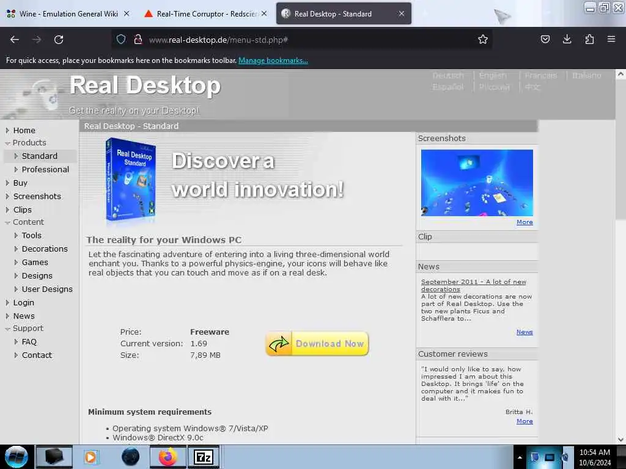Go forward with the browser forward arrow
This screenshot has height=469, width=626.
37,40
